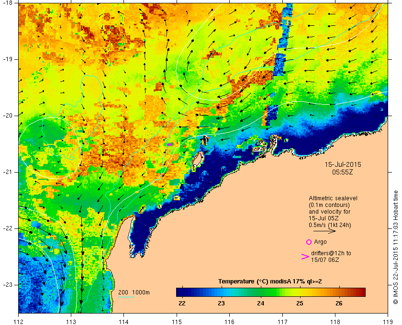Click longitude axis label 118
The height and width of the screenshot is (325, 402).
[x=335, y=322]
